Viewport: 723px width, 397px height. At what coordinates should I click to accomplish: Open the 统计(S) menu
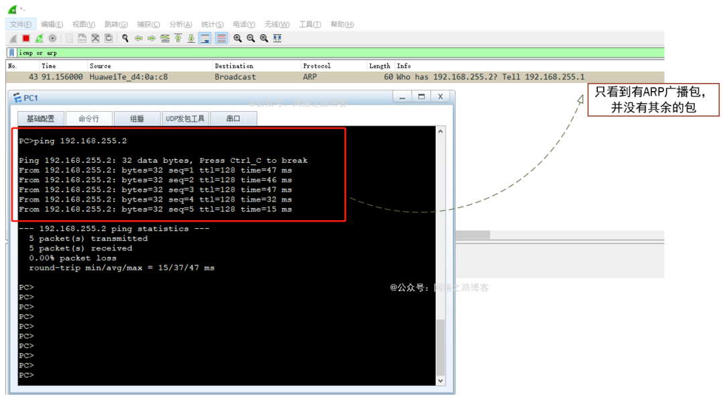pyautogui.click(x=212, y=25)
